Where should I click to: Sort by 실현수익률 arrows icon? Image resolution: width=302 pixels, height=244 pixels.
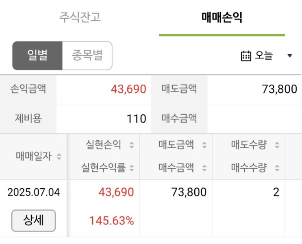[131, 167]
